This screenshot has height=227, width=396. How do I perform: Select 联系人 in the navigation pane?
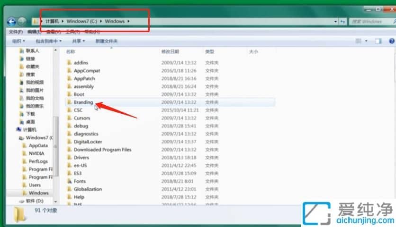pos(32,51)
